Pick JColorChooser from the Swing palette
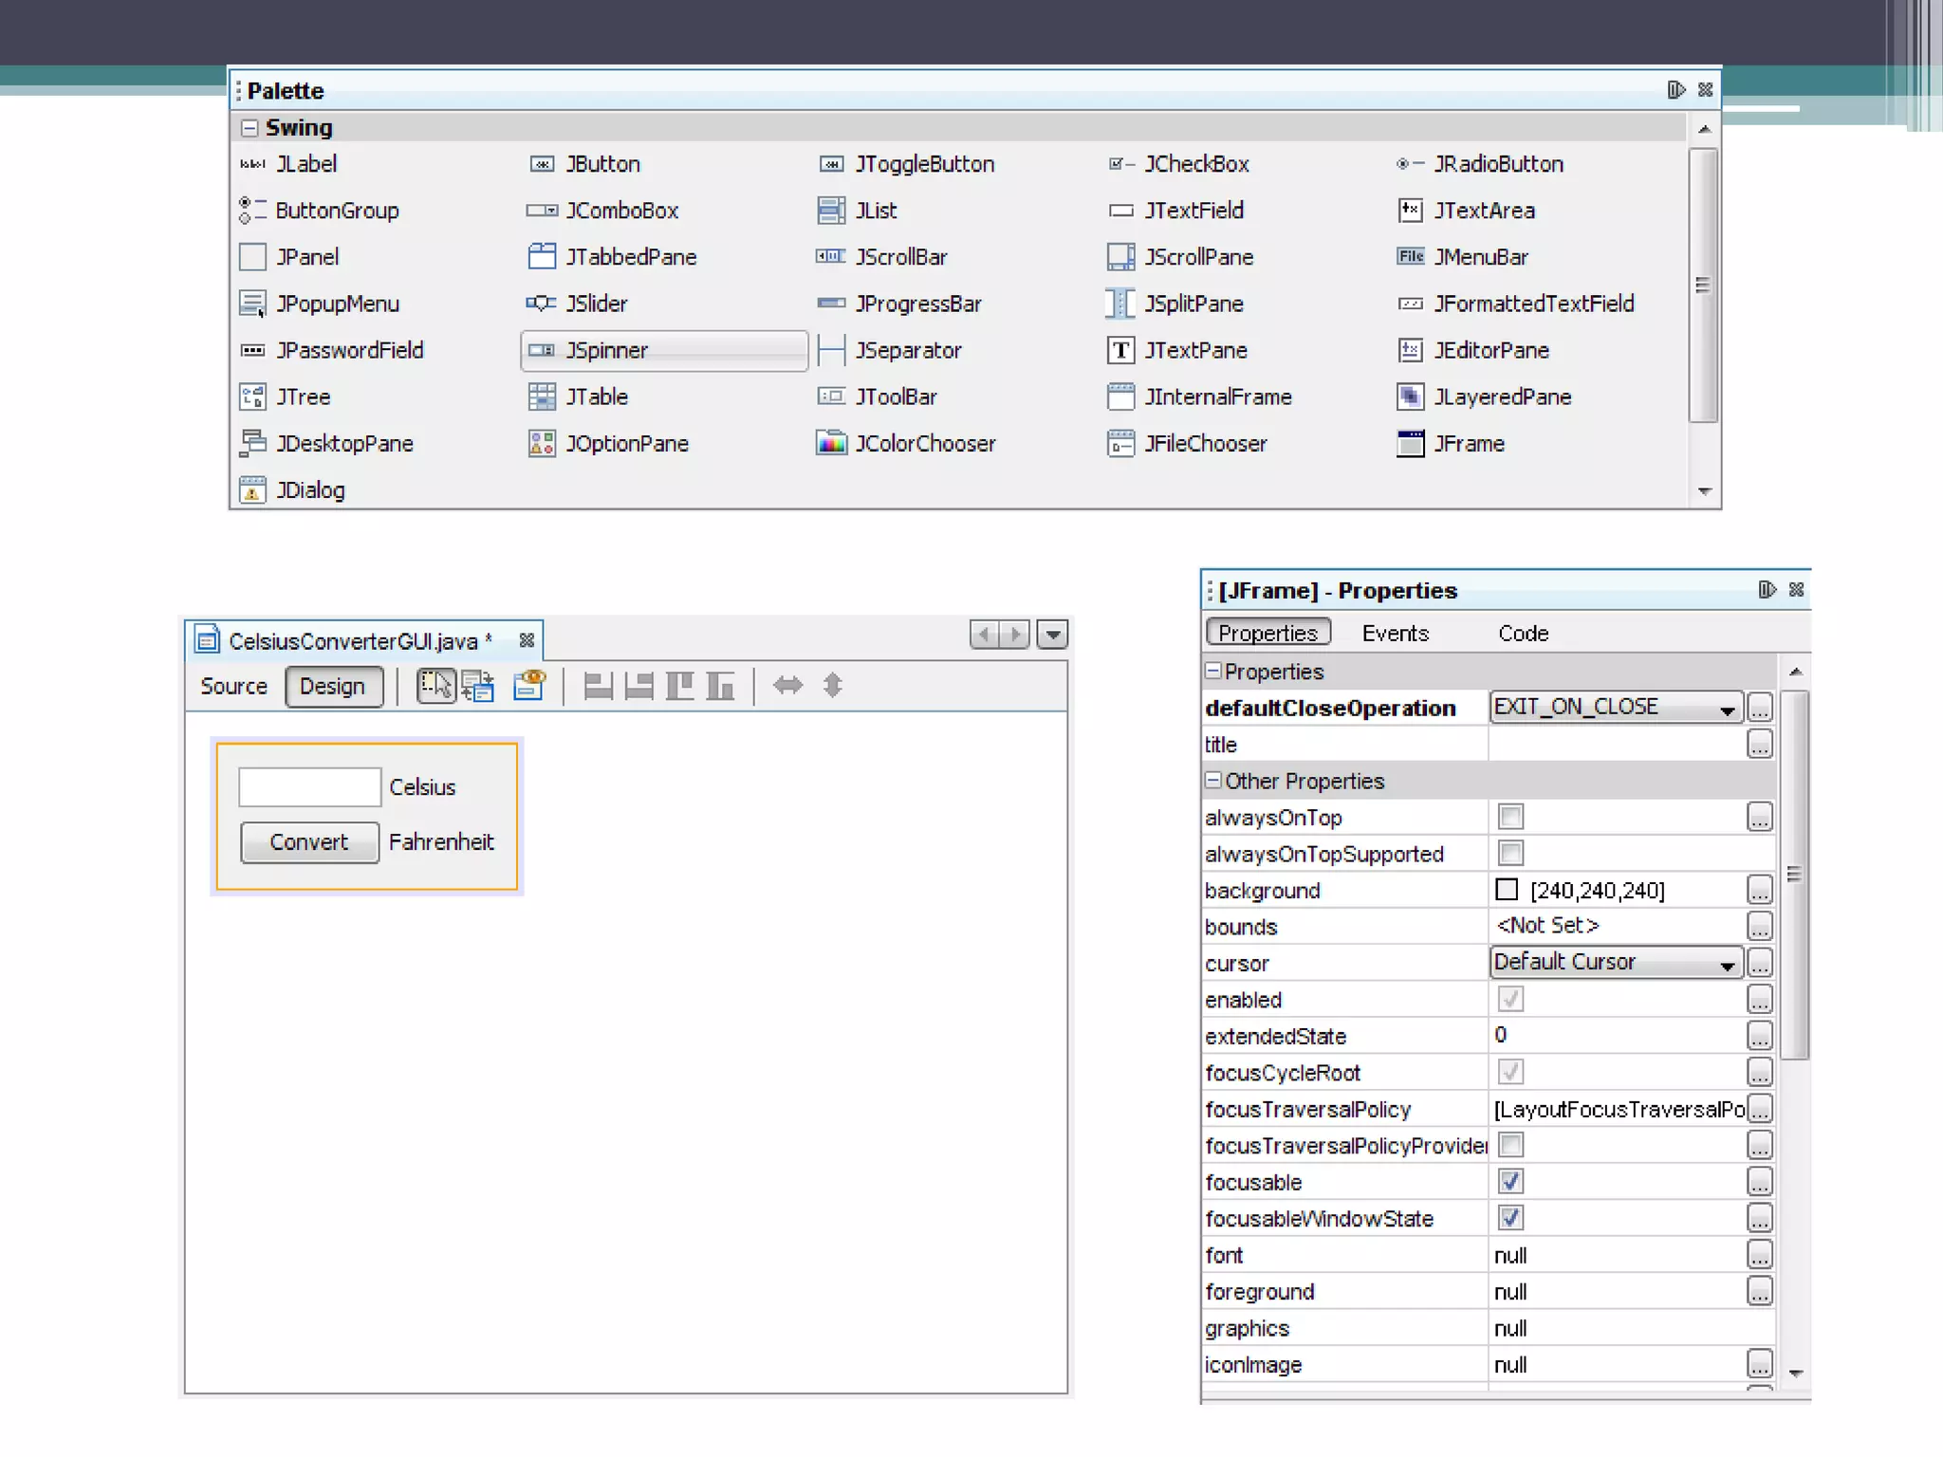 click(924, 444)
